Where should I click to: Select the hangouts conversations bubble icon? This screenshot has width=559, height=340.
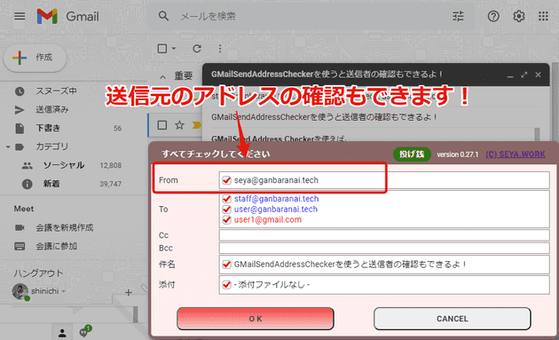(84, 332)
